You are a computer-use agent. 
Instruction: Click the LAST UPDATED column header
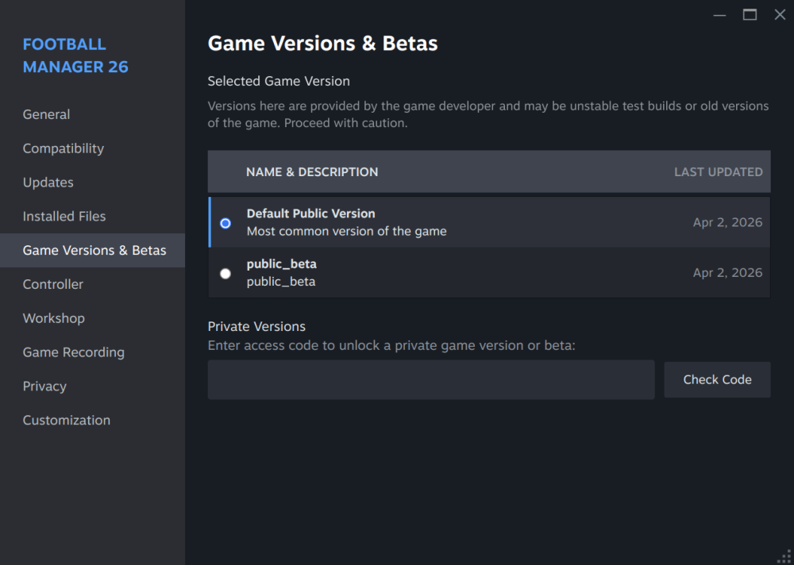718,172
